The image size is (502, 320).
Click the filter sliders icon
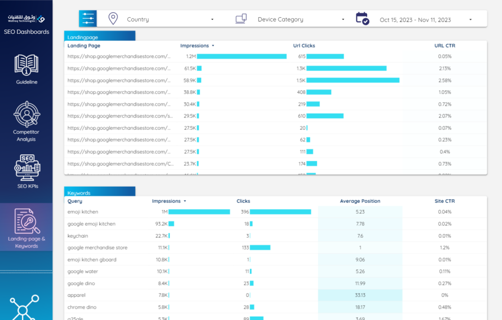point(88,19)
